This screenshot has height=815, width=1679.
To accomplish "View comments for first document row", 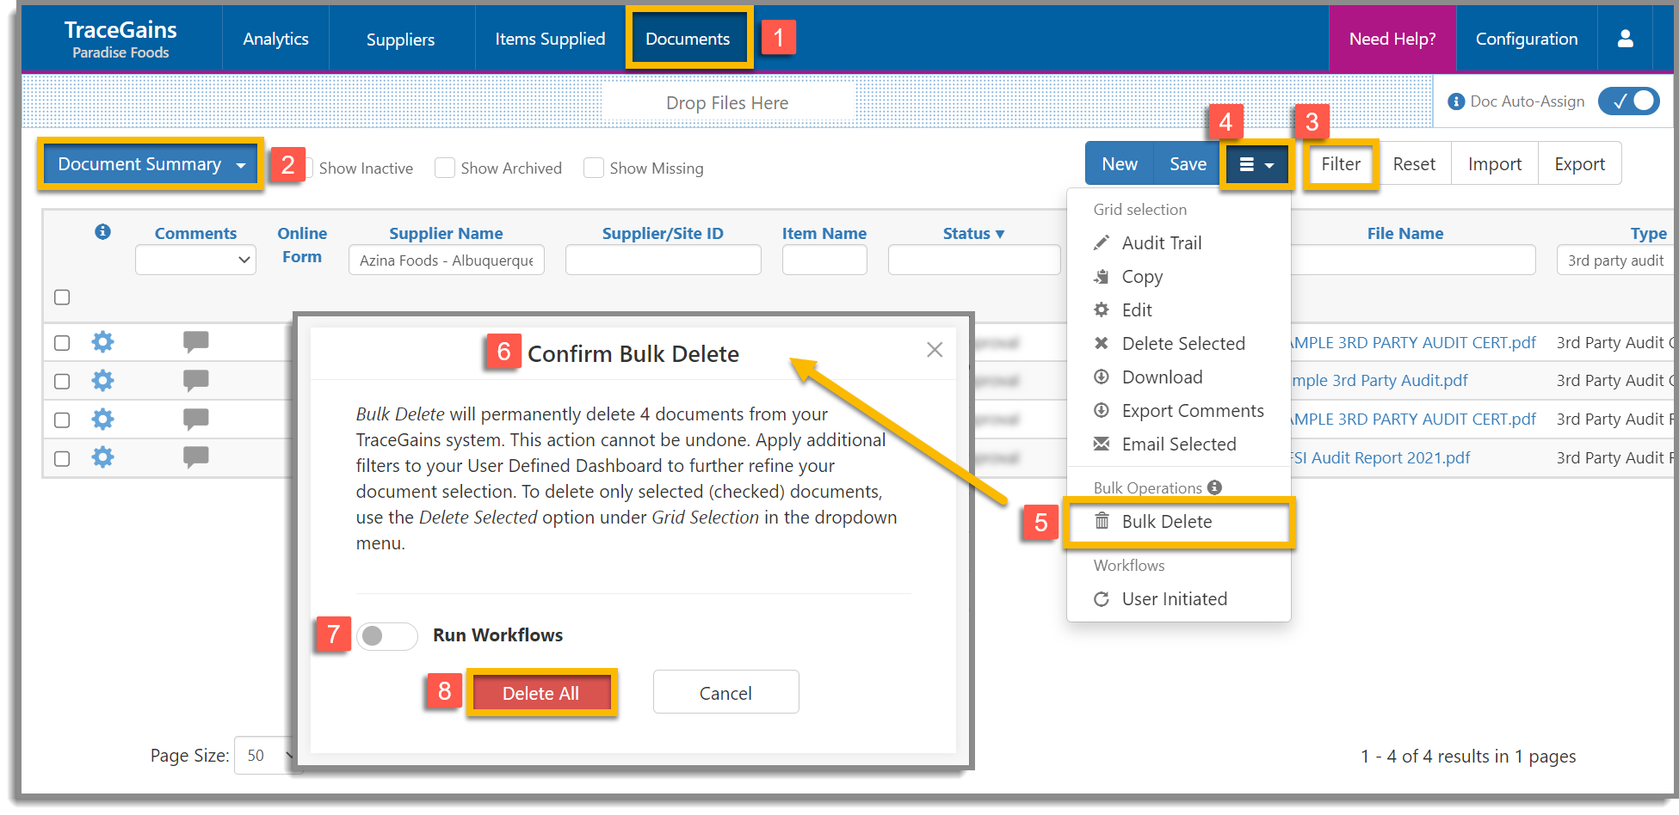I will click(196, 342).
